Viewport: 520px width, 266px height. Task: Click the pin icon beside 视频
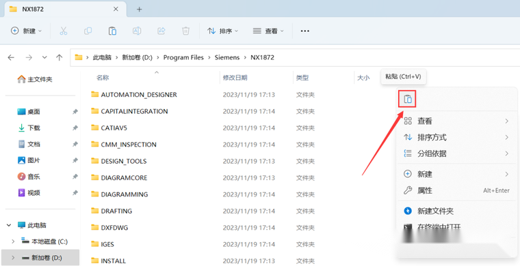(x=75, y=192)
